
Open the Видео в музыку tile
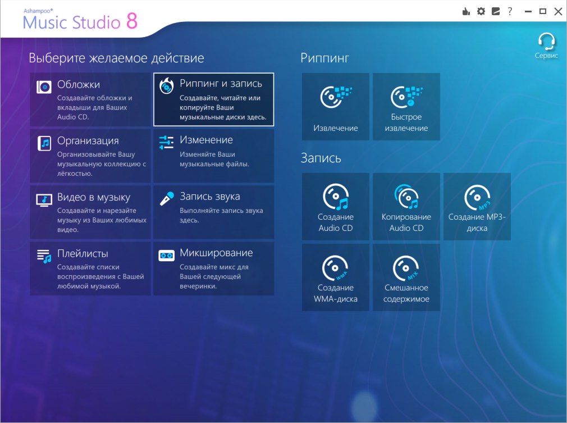[90, 212]
